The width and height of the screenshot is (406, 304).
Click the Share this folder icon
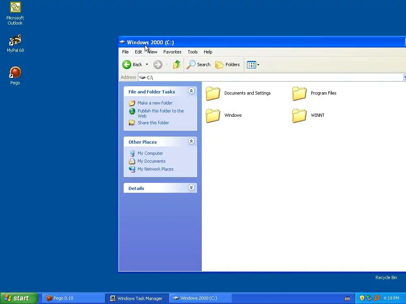point(132,123)
